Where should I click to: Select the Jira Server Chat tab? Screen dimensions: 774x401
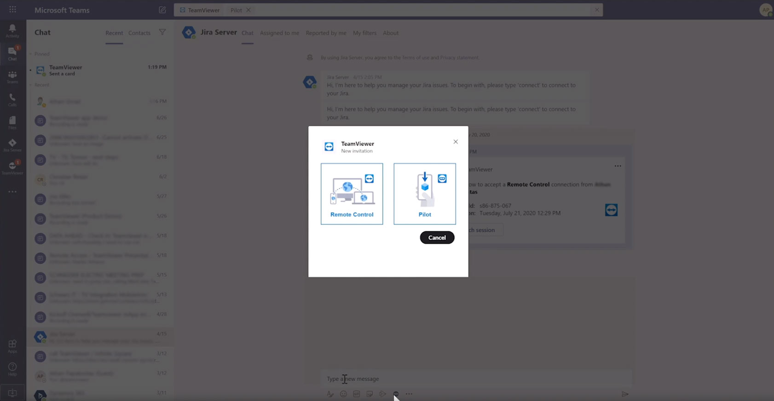pyautogui.click(x=248, y=33)
